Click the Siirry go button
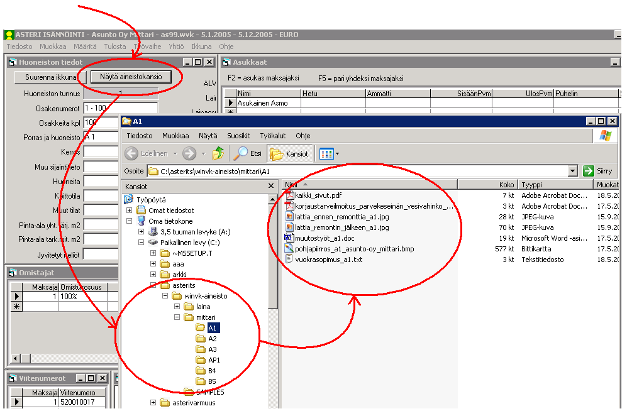 tap(598, 171)
